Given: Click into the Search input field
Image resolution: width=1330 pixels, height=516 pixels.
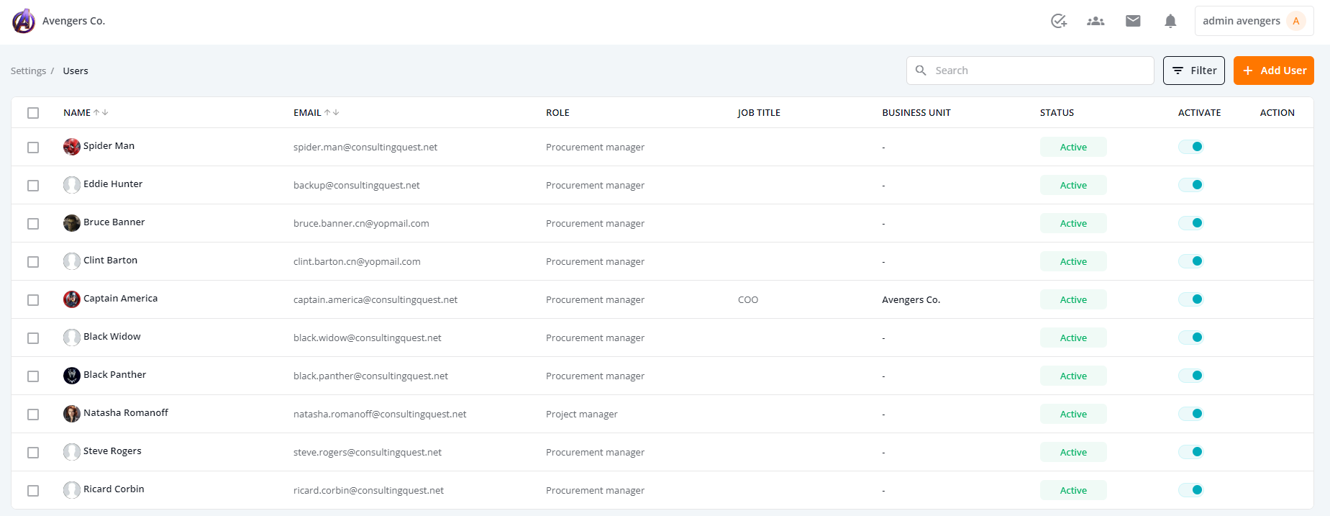Looking at the screenshot, I should (x=1030, y=71).
